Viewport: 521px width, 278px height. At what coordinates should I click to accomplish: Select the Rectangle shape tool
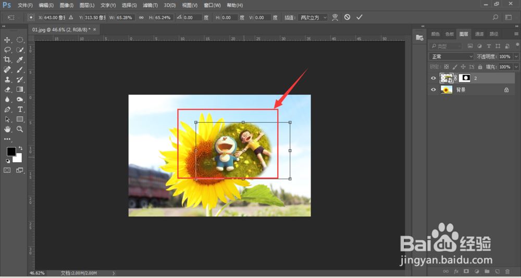pos(20,119)
